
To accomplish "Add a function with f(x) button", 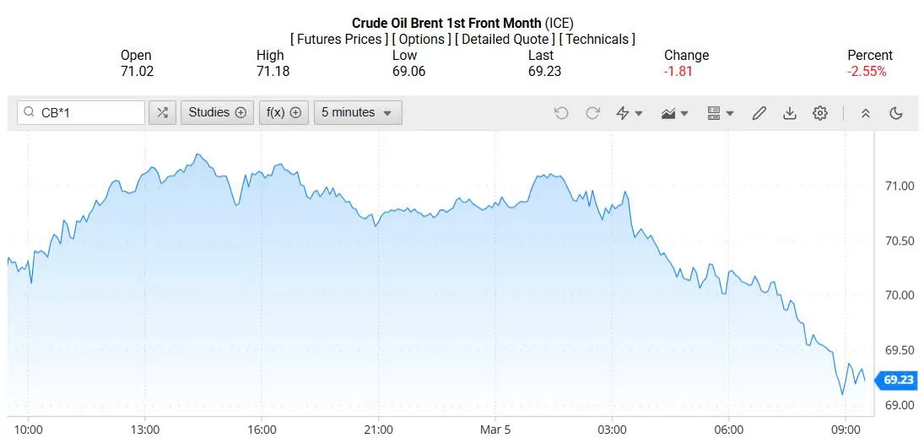I will [x=284, y=112].
